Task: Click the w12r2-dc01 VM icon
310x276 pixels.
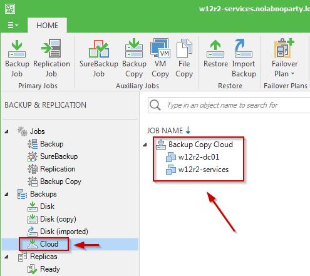Action: click(171, 157)
